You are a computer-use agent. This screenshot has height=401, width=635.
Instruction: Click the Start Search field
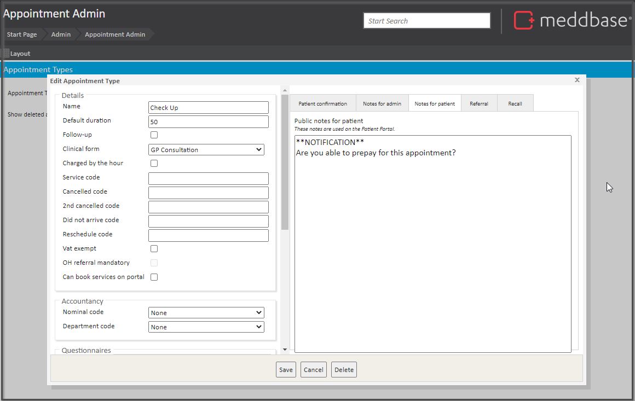(426, 21)
